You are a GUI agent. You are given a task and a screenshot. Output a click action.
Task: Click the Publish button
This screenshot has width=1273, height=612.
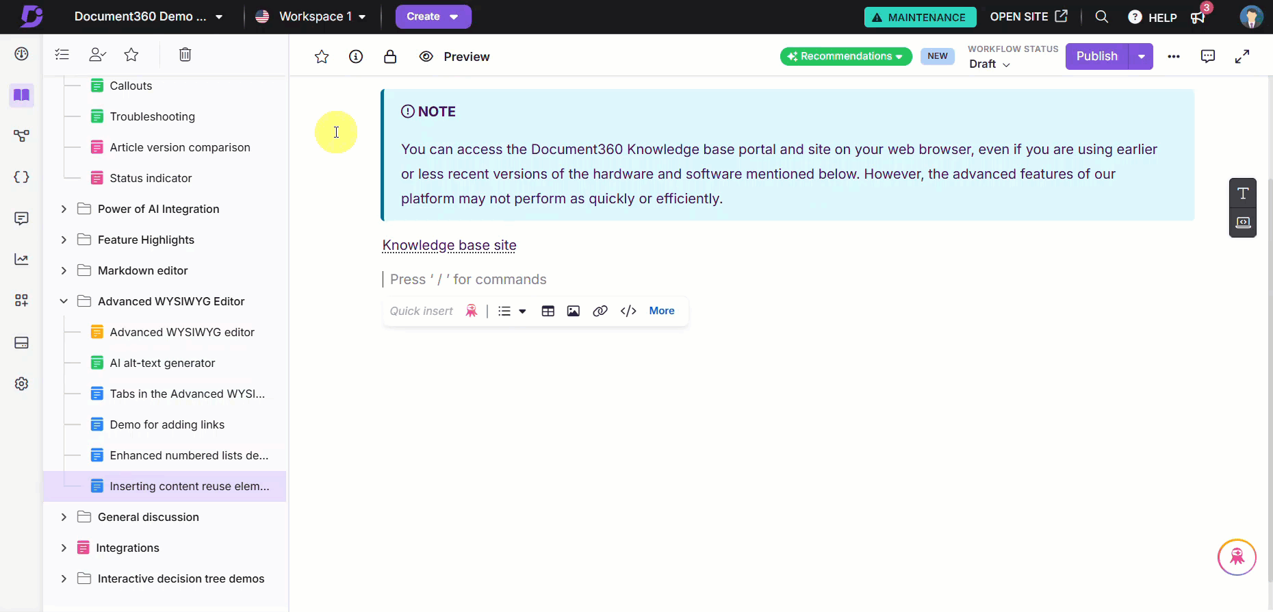[x=1096, y=56]
